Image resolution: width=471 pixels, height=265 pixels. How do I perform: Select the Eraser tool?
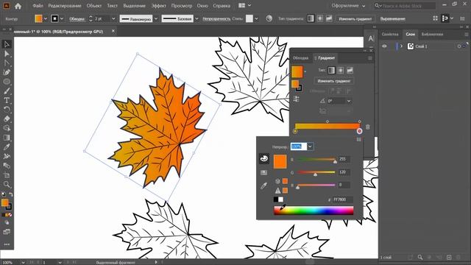click(x=7, y=119)
